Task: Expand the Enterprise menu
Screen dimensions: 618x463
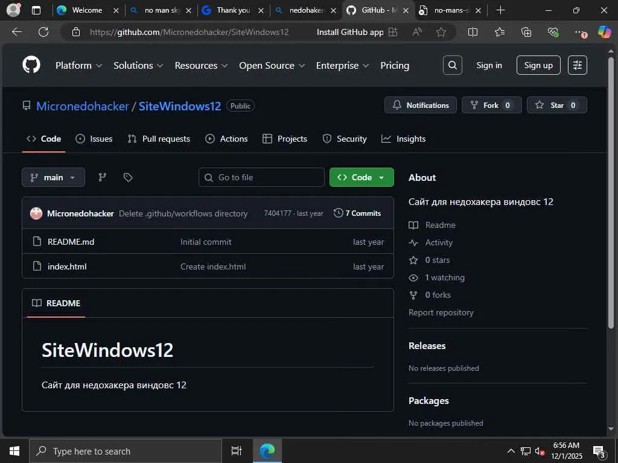Action: [x=343, y=65]
